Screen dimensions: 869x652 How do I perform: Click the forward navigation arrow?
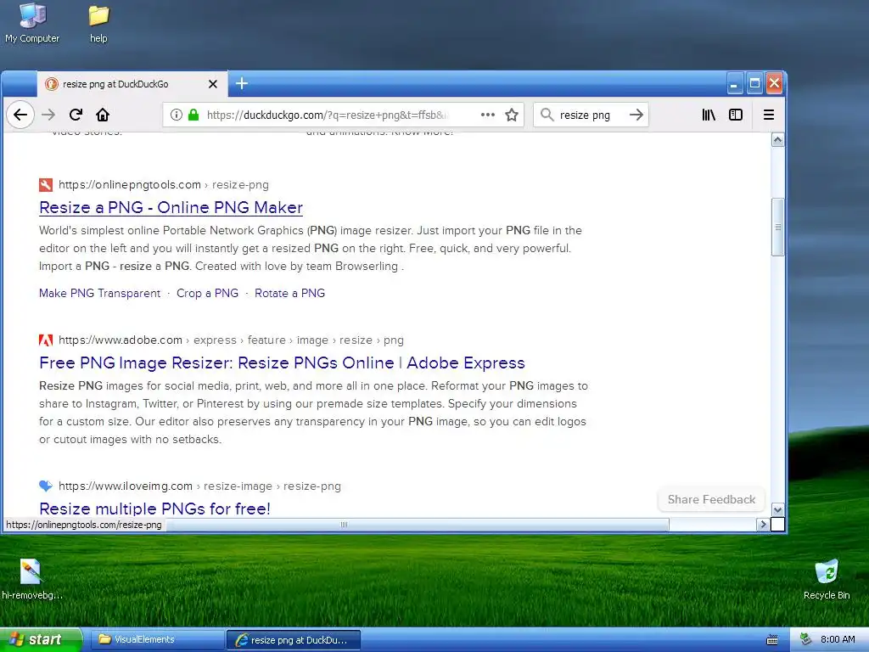click(48, 115)
